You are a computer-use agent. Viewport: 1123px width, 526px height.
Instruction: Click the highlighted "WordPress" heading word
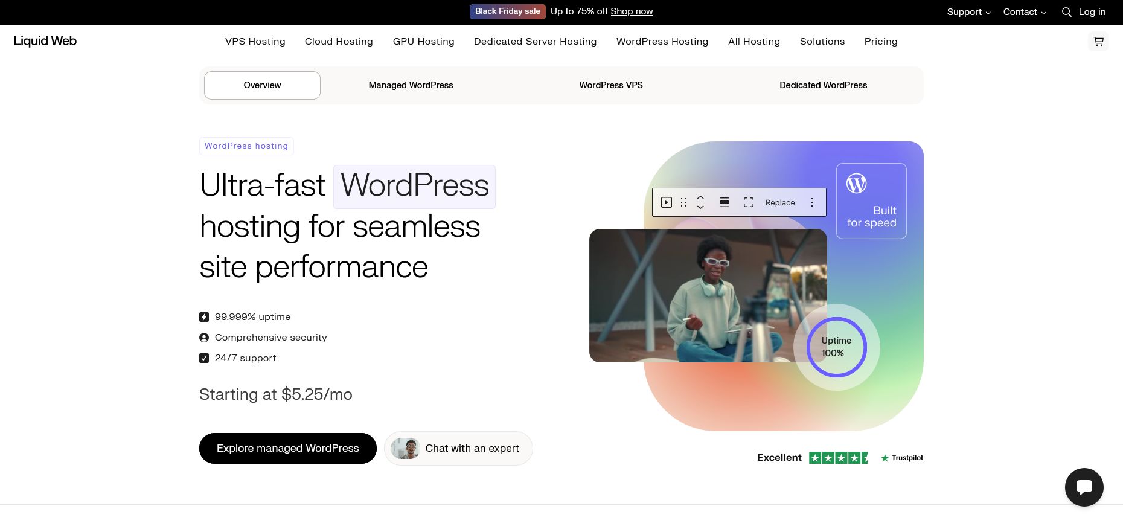(x=415, y=186)
